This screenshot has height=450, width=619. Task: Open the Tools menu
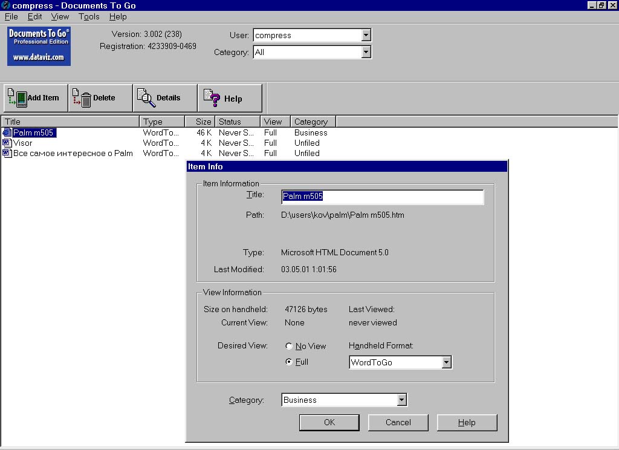pos(89,16)
